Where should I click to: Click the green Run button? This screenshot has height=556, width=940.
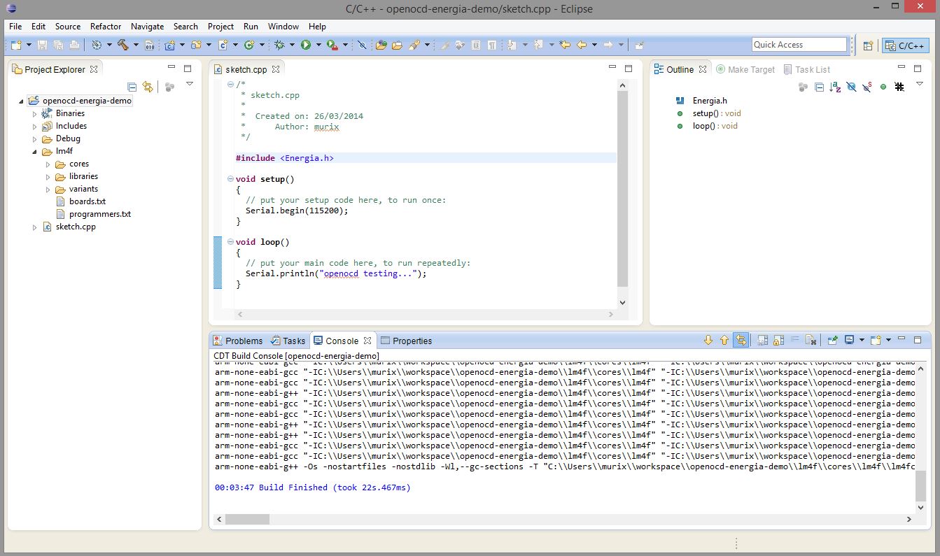coord(306,45)
